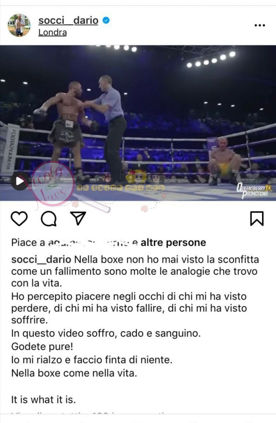Open the socci__dario profile picture

pos(19,25)
